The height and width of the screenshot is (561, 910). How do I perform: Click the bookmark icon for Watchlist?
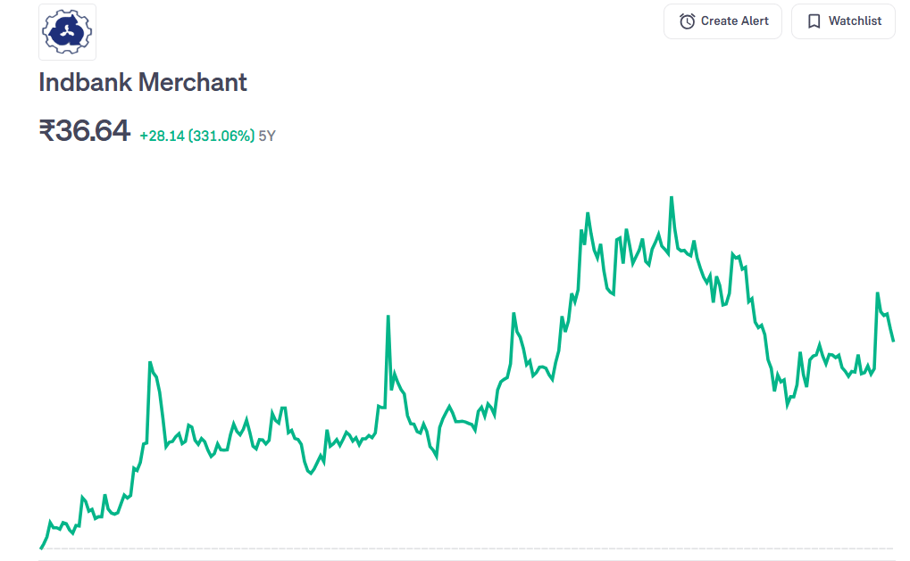click(814, 21)
